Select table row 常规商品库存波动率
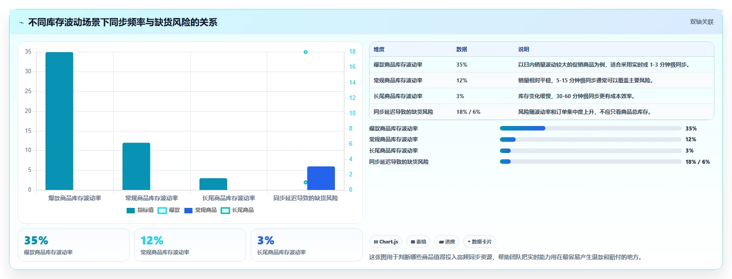Image resolution: width=732 pixels, height=279 pixels. click(542, 81)
